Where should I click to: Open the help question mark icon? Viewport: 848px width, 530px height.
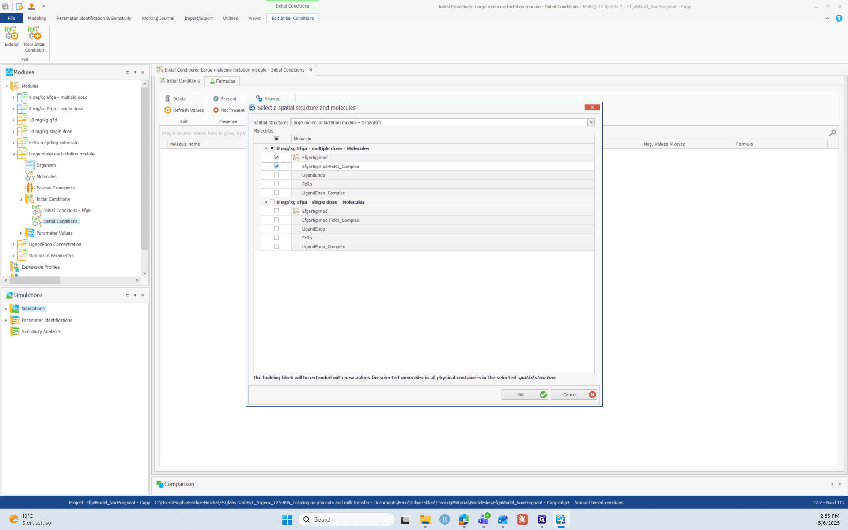pyautogui.click(x=839, y=18)
